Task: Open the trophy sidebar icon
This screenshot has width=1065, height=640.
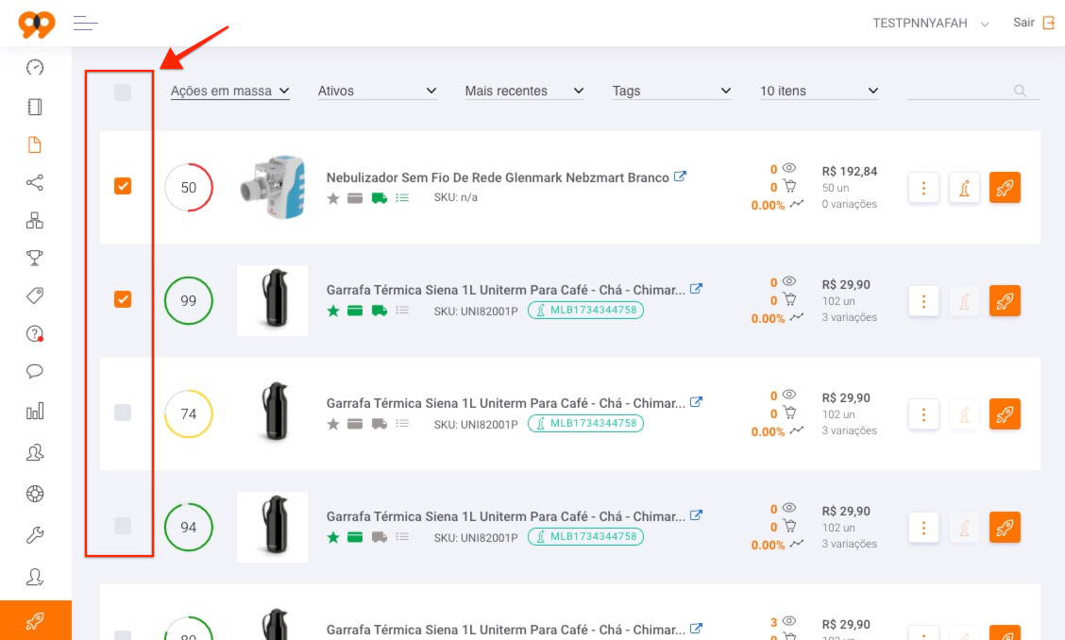Action: 35,258
